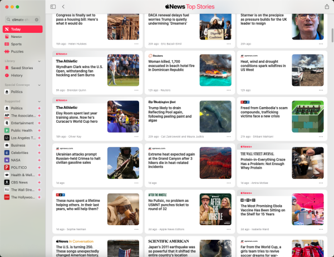Follow The Hollywood Reporter with plus

pos(39,197)
